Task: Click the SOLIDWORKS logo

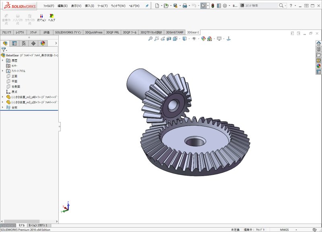Action: [x=20, y=6]
